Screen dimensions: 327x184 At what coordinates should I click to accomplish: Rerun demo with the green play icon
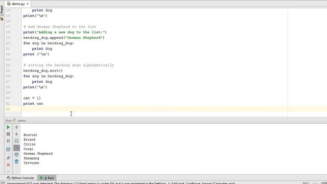pyautogui.click(x=8, y=127)
